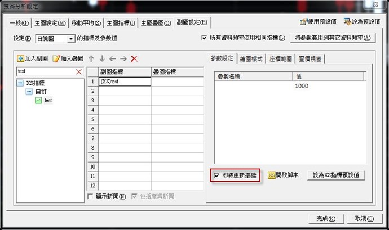Toggle the 即時更新指標 checkbox

[216, 175]
